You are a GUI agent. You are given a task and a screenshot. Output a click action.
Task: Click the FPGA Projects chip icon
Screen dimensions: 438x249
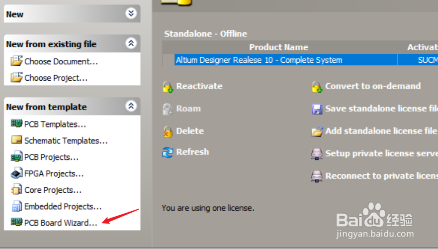point(16,173)
